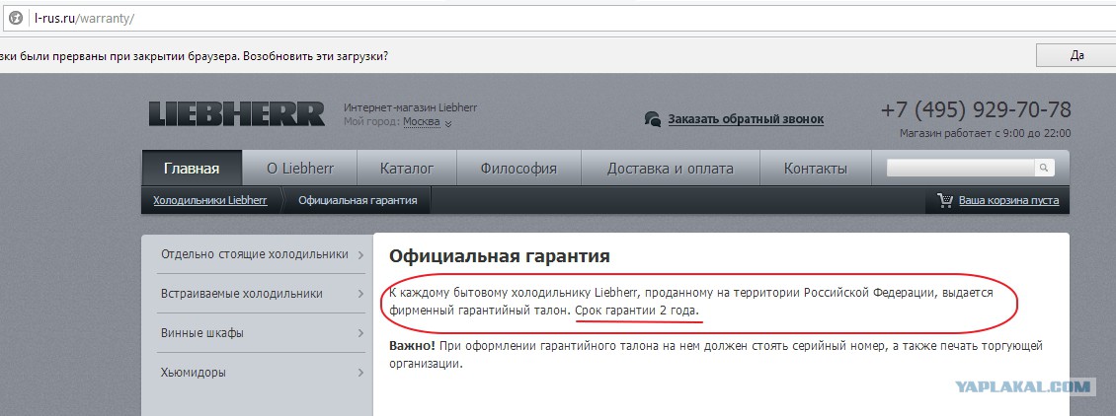Open 'Хьюмидоры' category

tap(194, 372)
